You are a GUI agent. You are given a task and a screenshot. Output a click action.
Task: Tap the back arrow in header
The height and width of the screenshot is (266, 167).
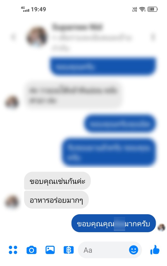[13, 37]
